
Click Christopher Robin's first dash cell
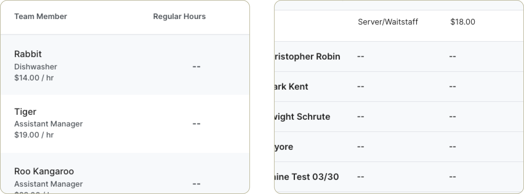point(360,56)
